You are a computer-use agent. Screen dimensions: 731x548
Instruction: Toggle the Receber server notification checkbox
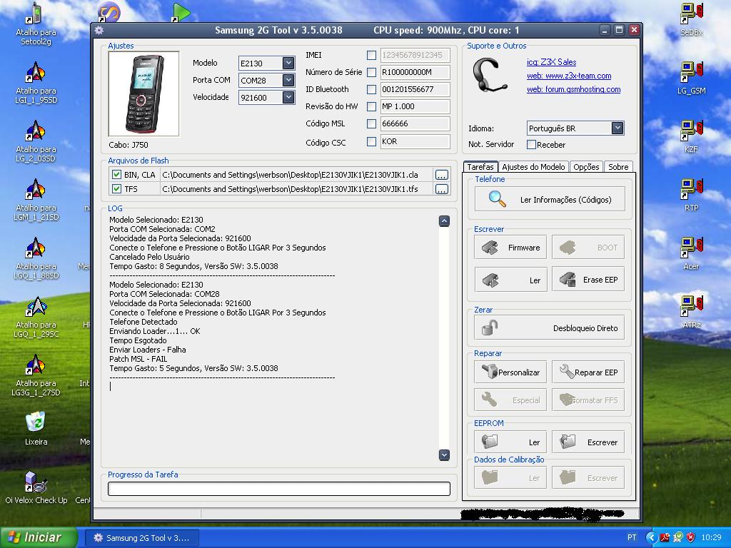click(x=531, y=144)
